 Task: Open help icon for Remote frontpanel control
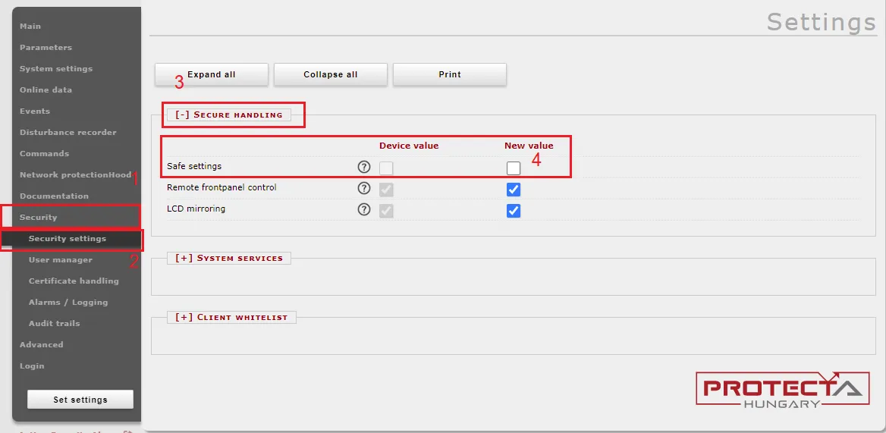click(x=364, y=189)
